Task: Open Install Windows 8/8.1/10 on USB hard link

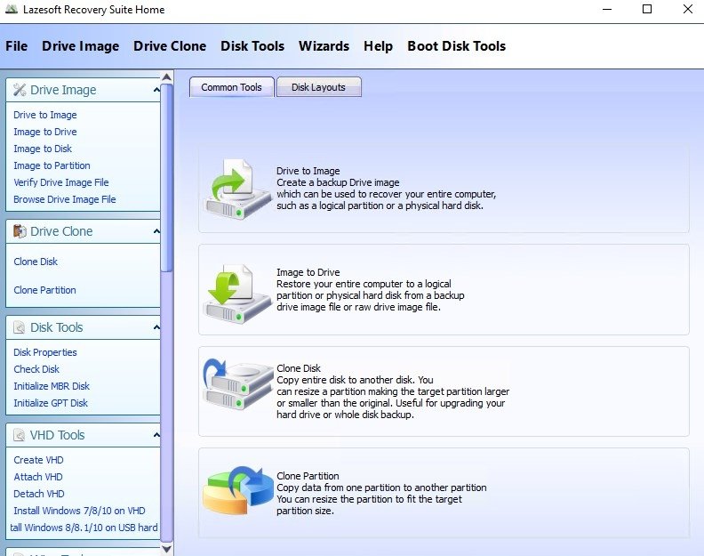Action: [84, 528]
